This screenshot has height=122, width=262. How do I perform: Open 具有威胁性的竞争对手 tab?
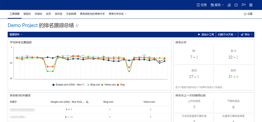coord(92,14)
